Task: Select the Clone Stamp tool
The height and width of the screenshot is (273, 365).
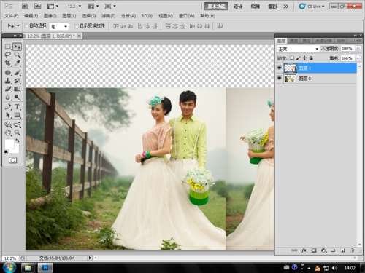Action: point(8,81)
